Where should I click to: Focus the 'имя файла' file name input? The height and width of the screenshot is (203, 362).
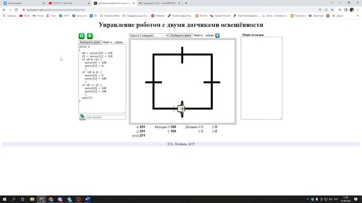[106, 117]
